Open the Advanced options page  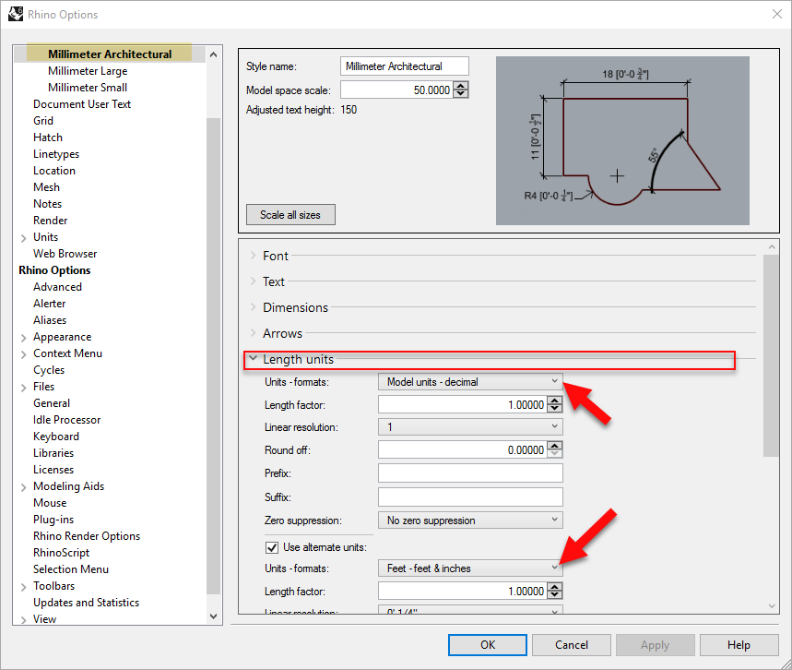57,287
